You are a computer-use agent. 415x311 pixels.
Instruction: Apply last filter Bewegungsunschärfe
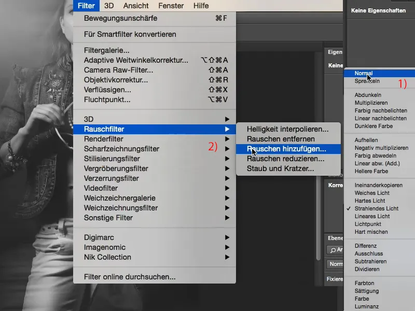(155, 18)
